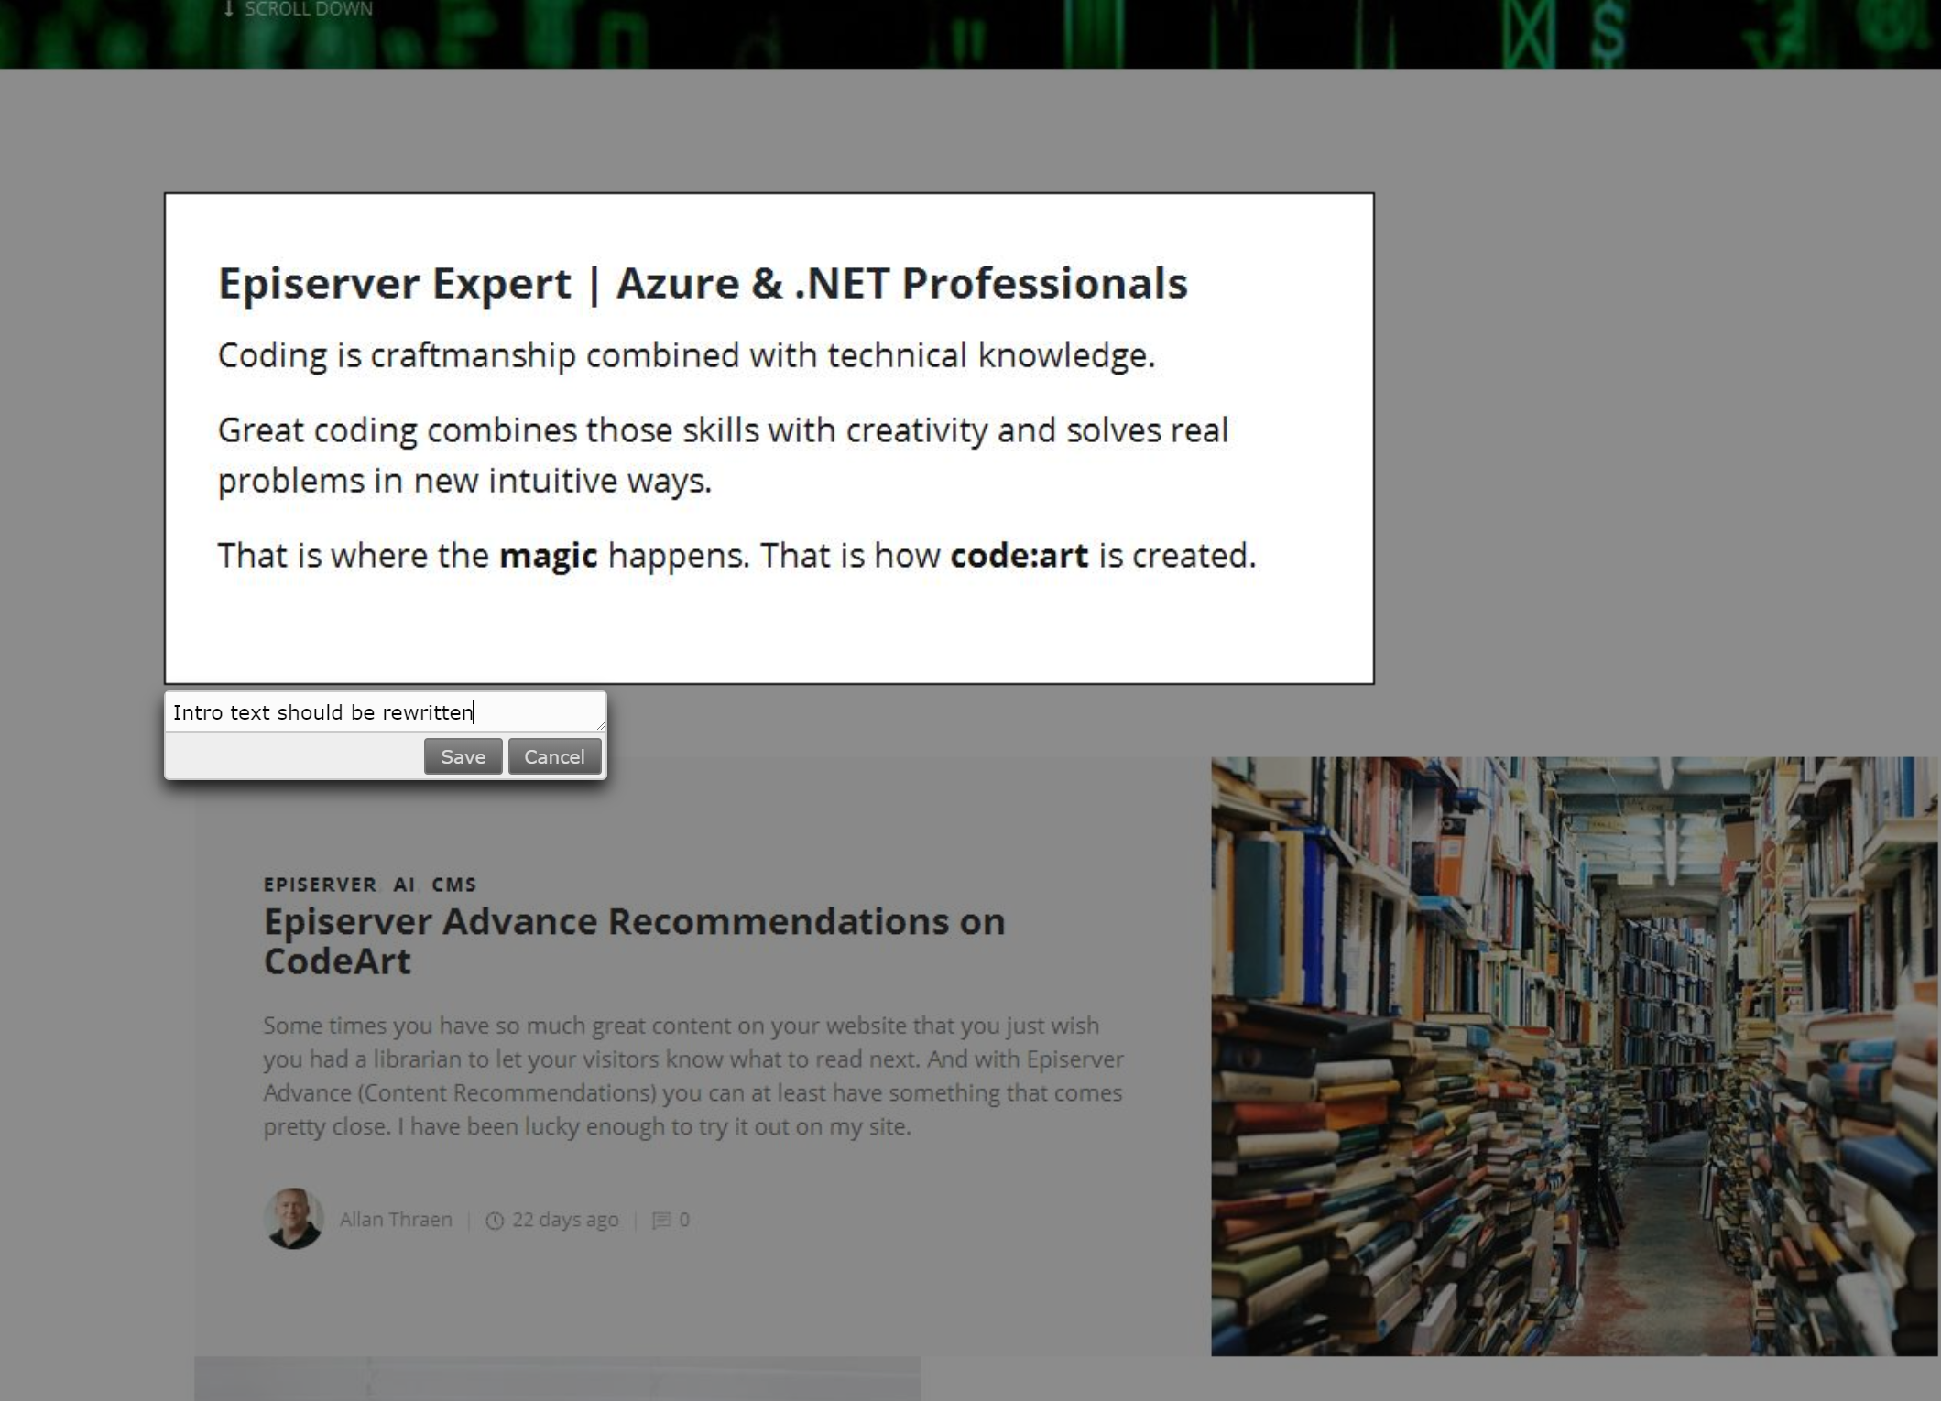The height and width of the screenshot is (1401, 1941).
Task: Open the Episerver Advance Recommendations article title
Action: [634, 940]
